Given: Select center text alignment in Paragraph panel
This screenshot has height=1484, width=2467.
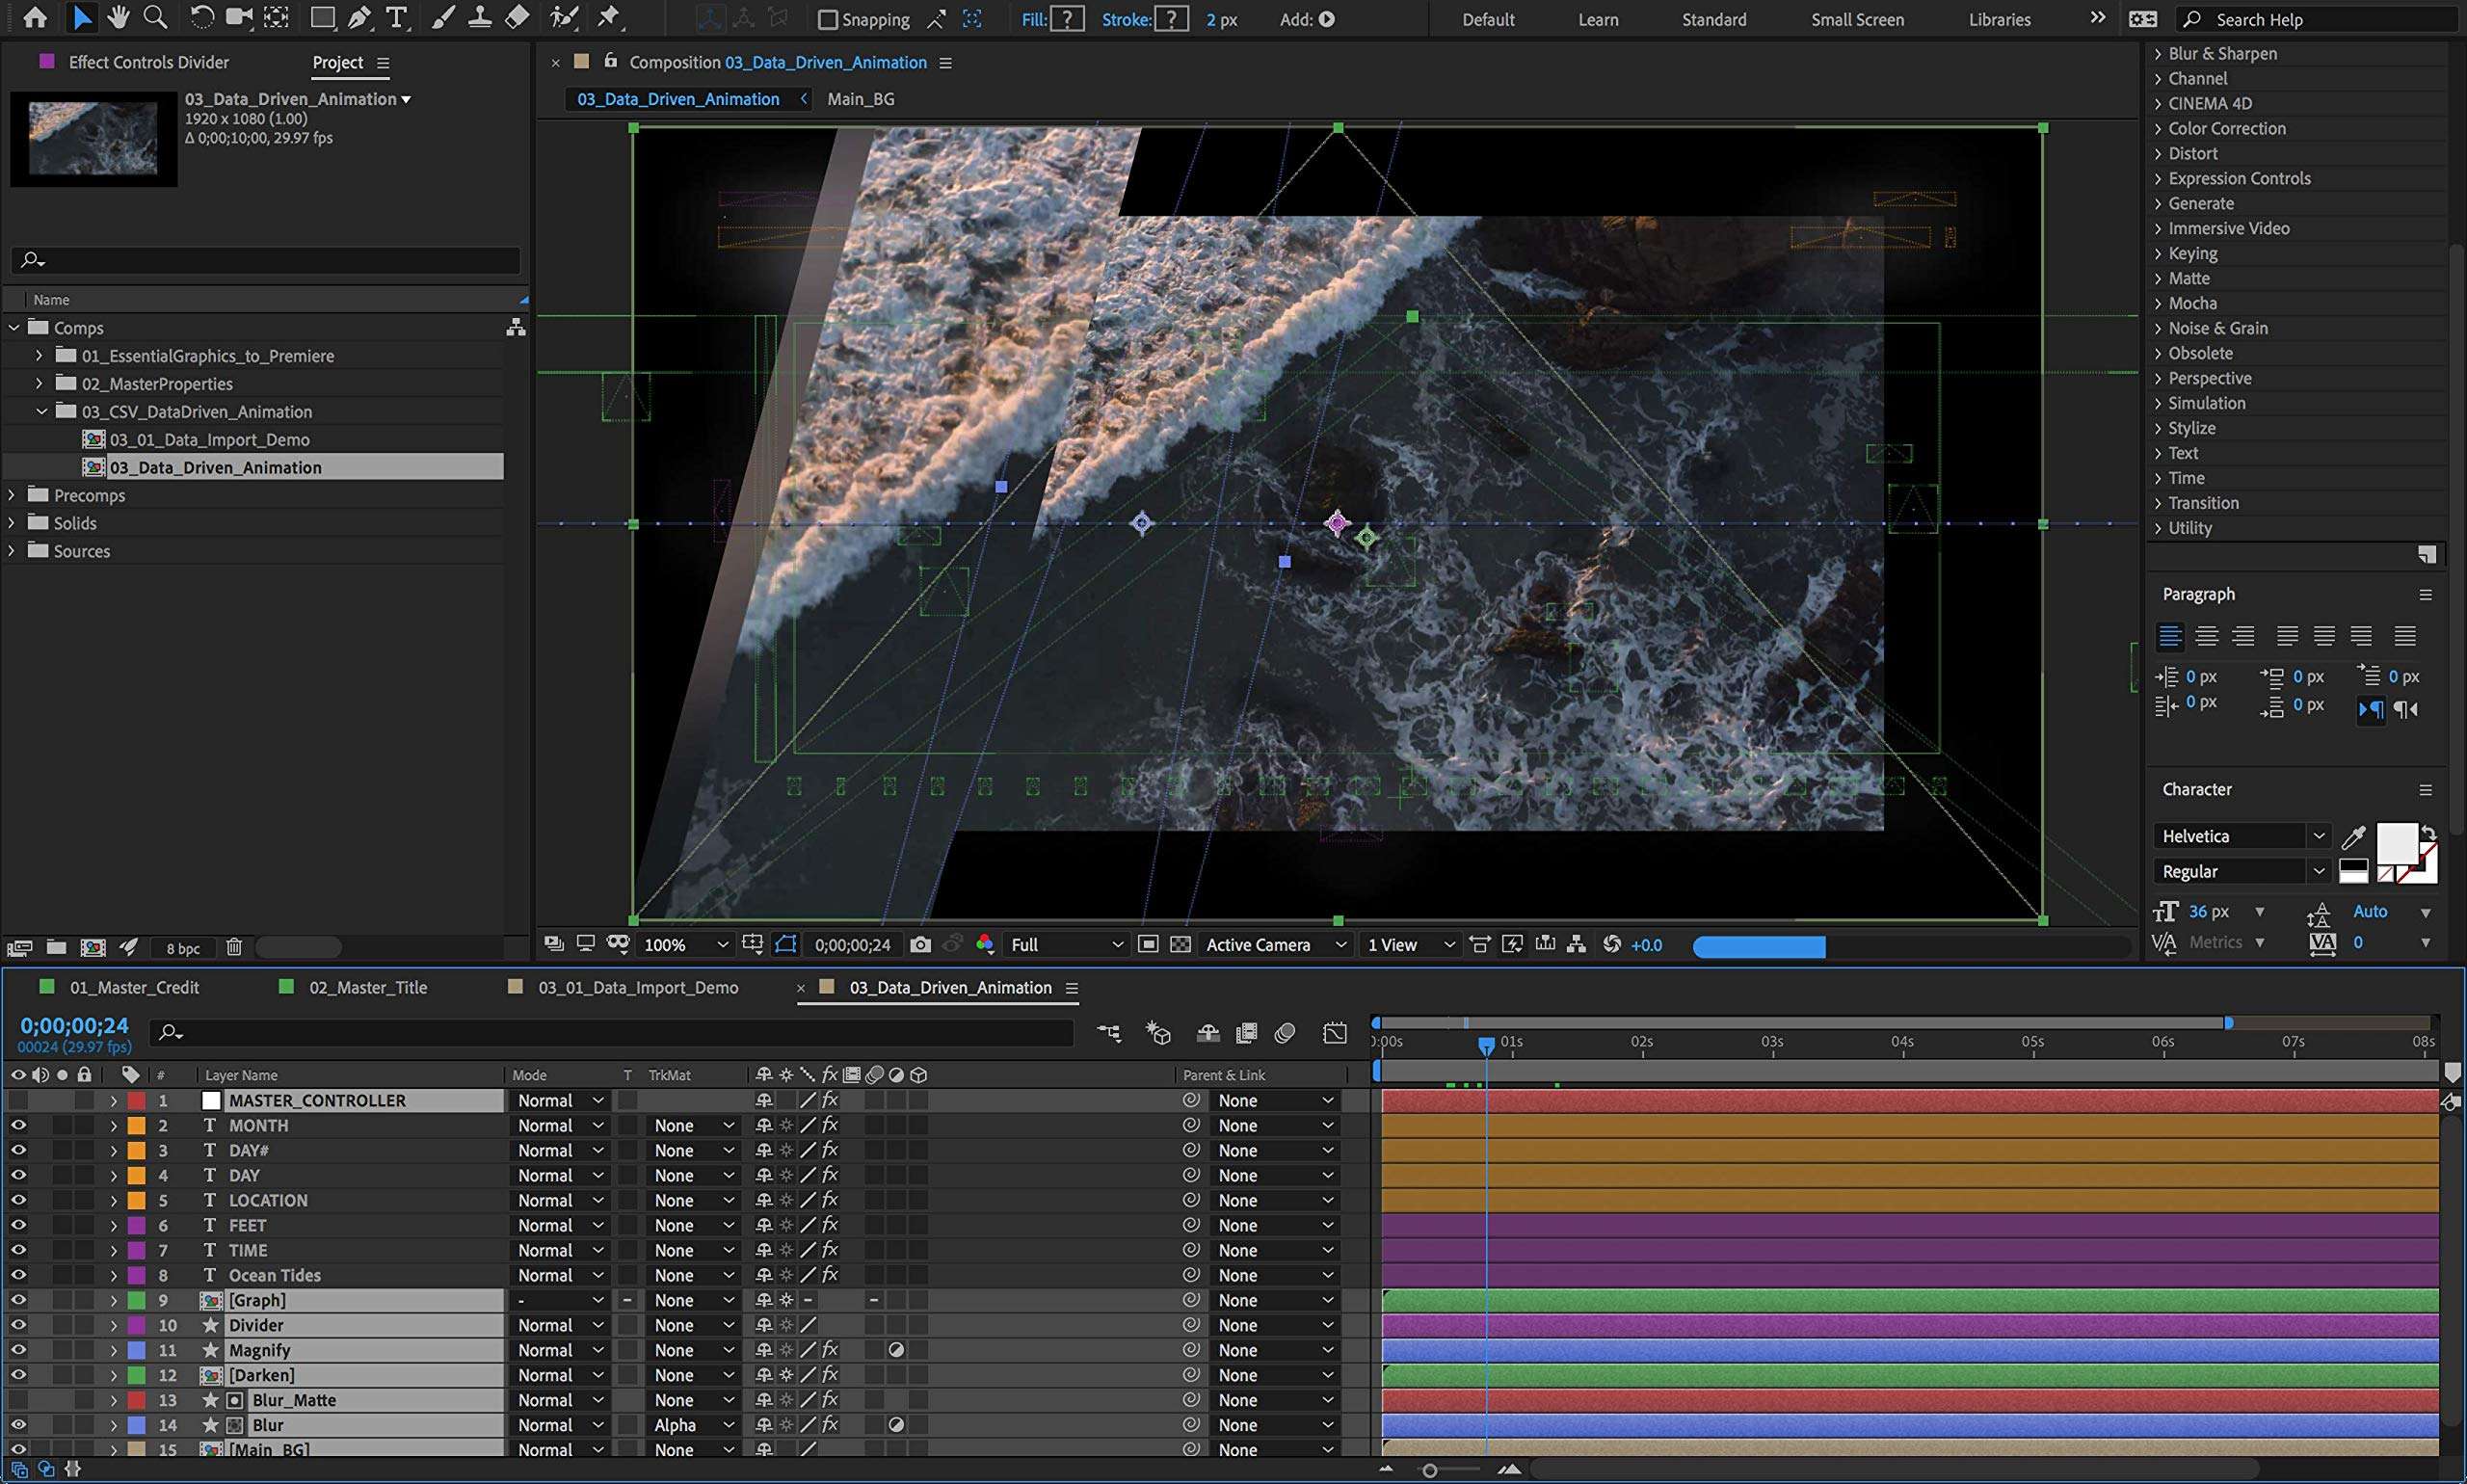Looking at the screenshot, I should click(2208, 636).
